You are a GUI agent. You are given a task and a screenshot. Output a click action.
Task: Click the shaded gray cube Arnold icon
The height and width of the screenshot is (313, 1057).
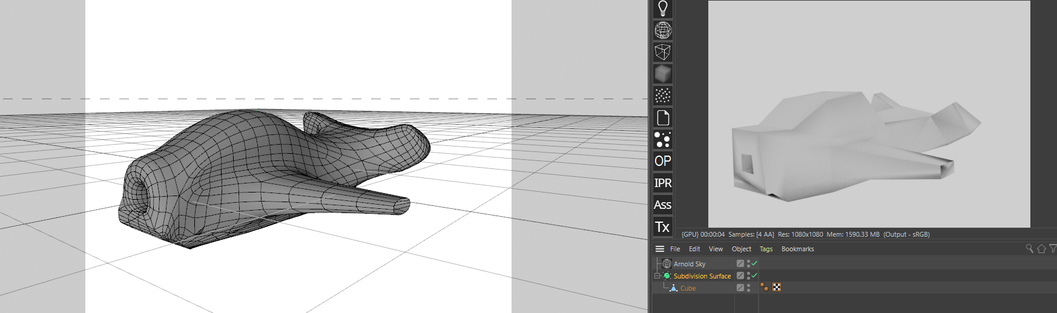point(663,74)
